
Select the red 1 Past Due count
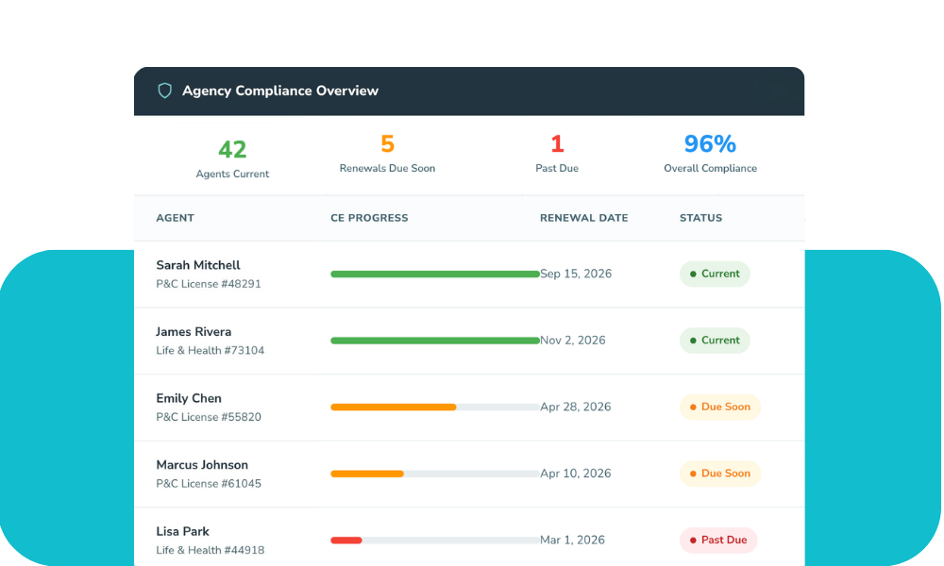coord(557,143)
